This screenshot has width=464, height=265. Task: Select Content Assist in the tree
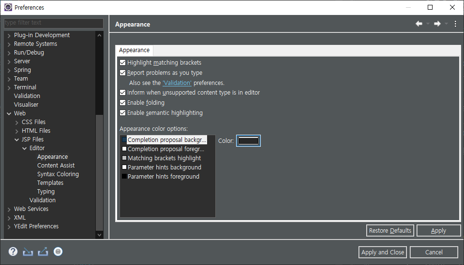(56, 166)
